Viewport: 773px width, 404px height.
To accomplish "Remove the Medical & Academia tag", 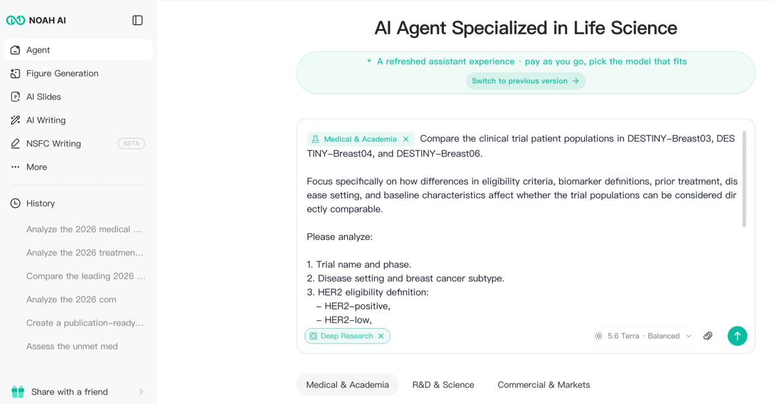I will (406, 139).
